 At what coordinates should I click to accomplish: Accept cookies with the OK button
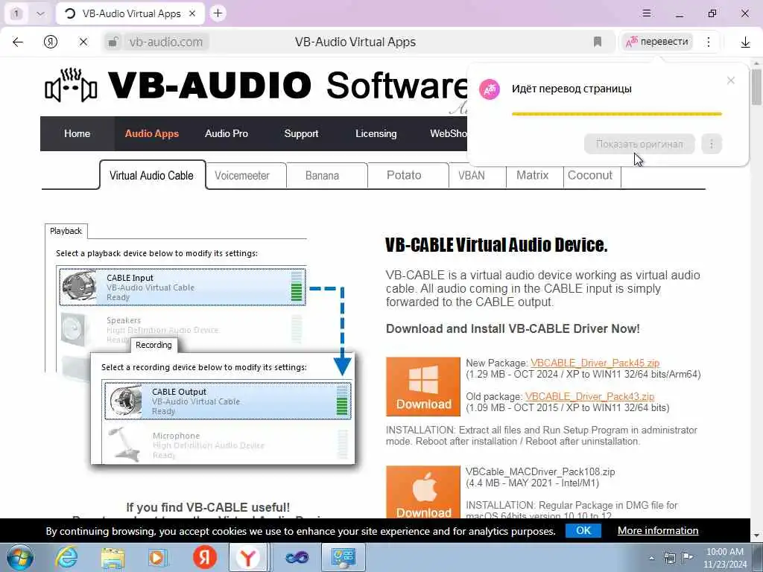(583, 530)
